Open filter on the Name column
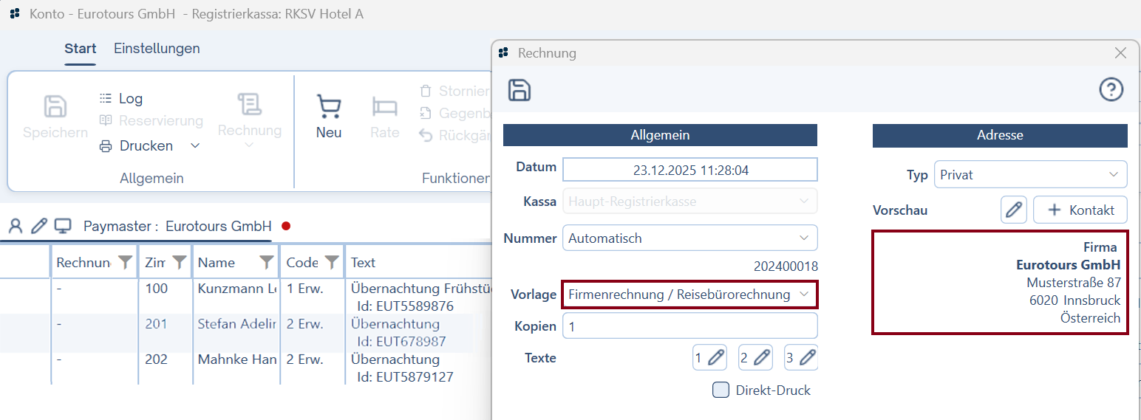The image size is (1141, 420). (266, 262)
